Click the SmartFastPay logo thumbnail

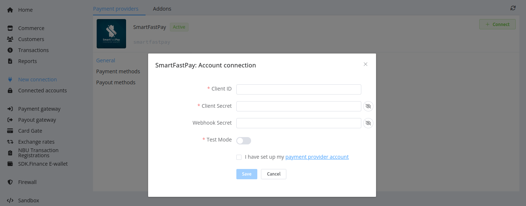click(x=111, y=34)
